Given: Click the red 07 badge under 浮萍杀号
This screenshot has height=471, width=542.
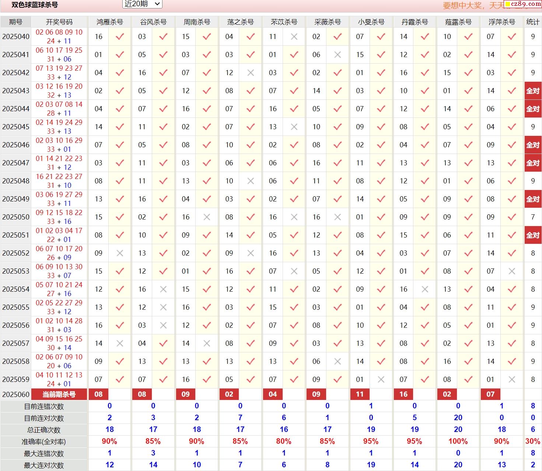Looking at the screenshot, I should pos(490,394).
